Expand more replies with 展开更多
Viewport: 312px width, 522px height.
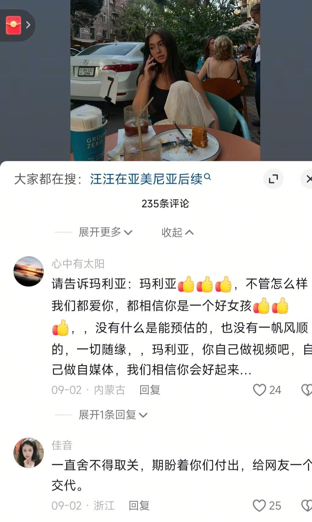pyautogui.click(x=105, y=232)
